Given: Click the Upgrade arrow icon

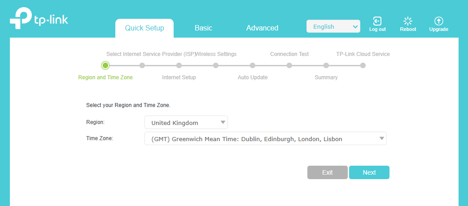Looking at the screenshot, I should point(438,21).
